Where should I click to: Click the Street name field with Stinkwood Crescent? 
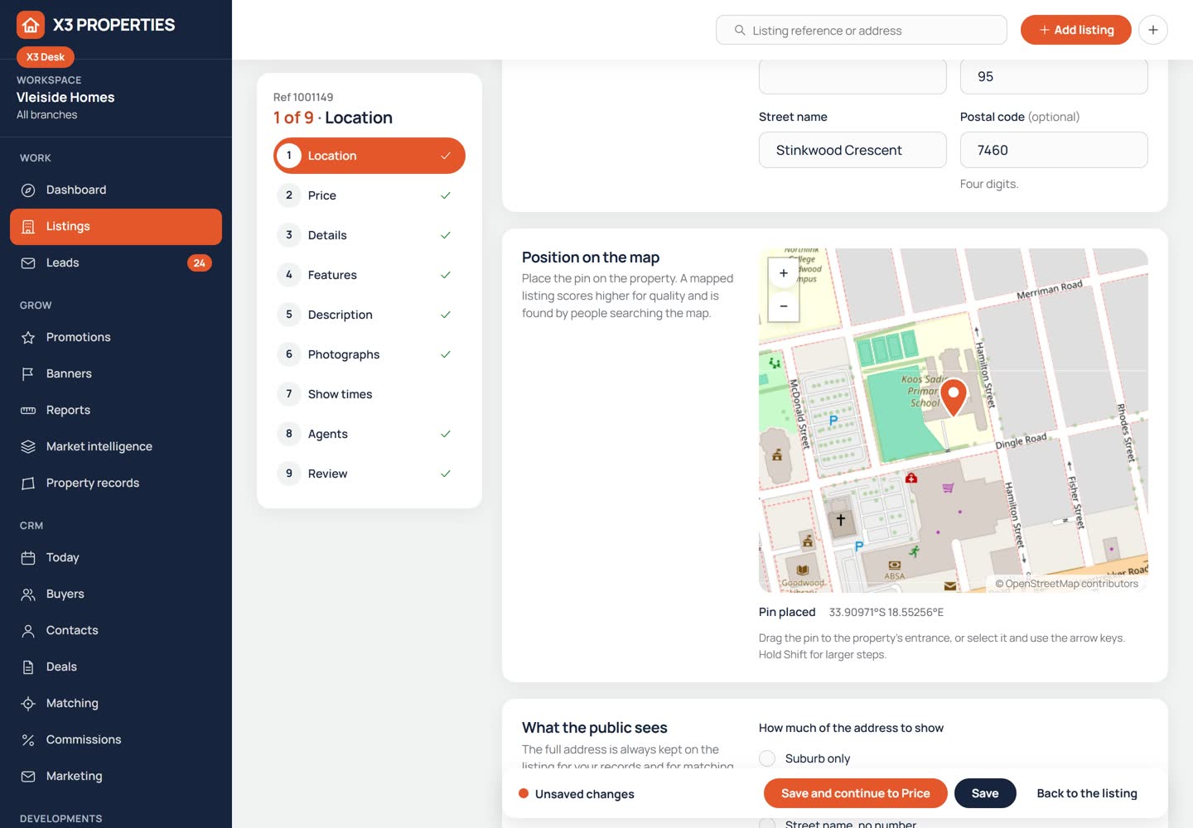point(852,150)
